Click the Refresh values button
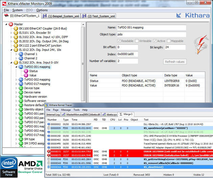Viewport: 213px width, 178px height. pos(175,62)
